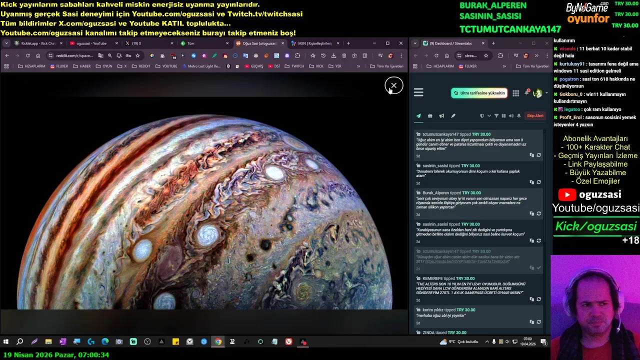Mute Streamlabs alert sounds speaker icon
640x360 pixels.
coord(511,116)
